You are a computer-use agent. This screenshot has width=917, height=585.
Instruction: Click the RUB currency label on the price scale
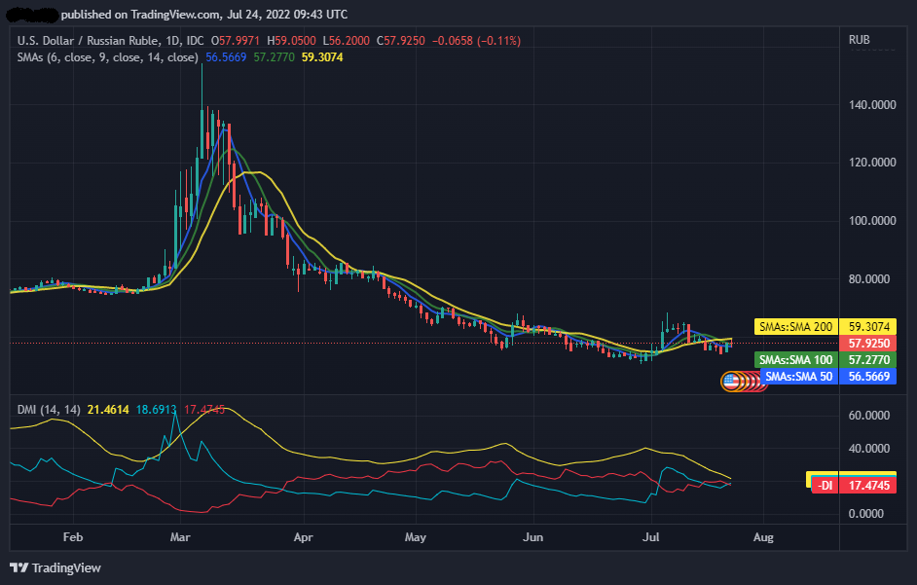[x=860, y=40]
